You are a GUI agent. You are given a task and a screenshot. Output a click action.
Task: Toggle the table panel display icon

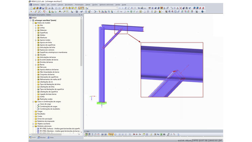(83, 8)
